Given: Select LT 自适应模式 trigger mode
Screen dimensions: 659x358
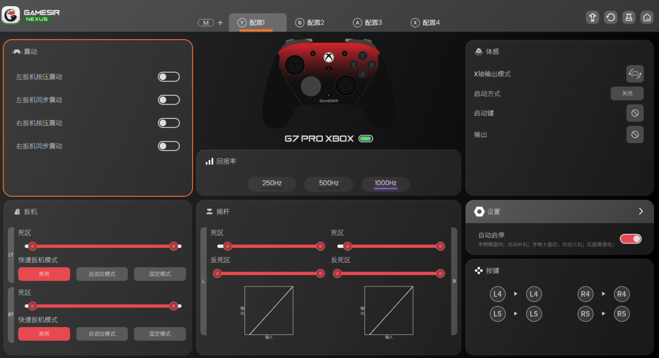Looking at the screenshot, I should click(x=102, y=274).
